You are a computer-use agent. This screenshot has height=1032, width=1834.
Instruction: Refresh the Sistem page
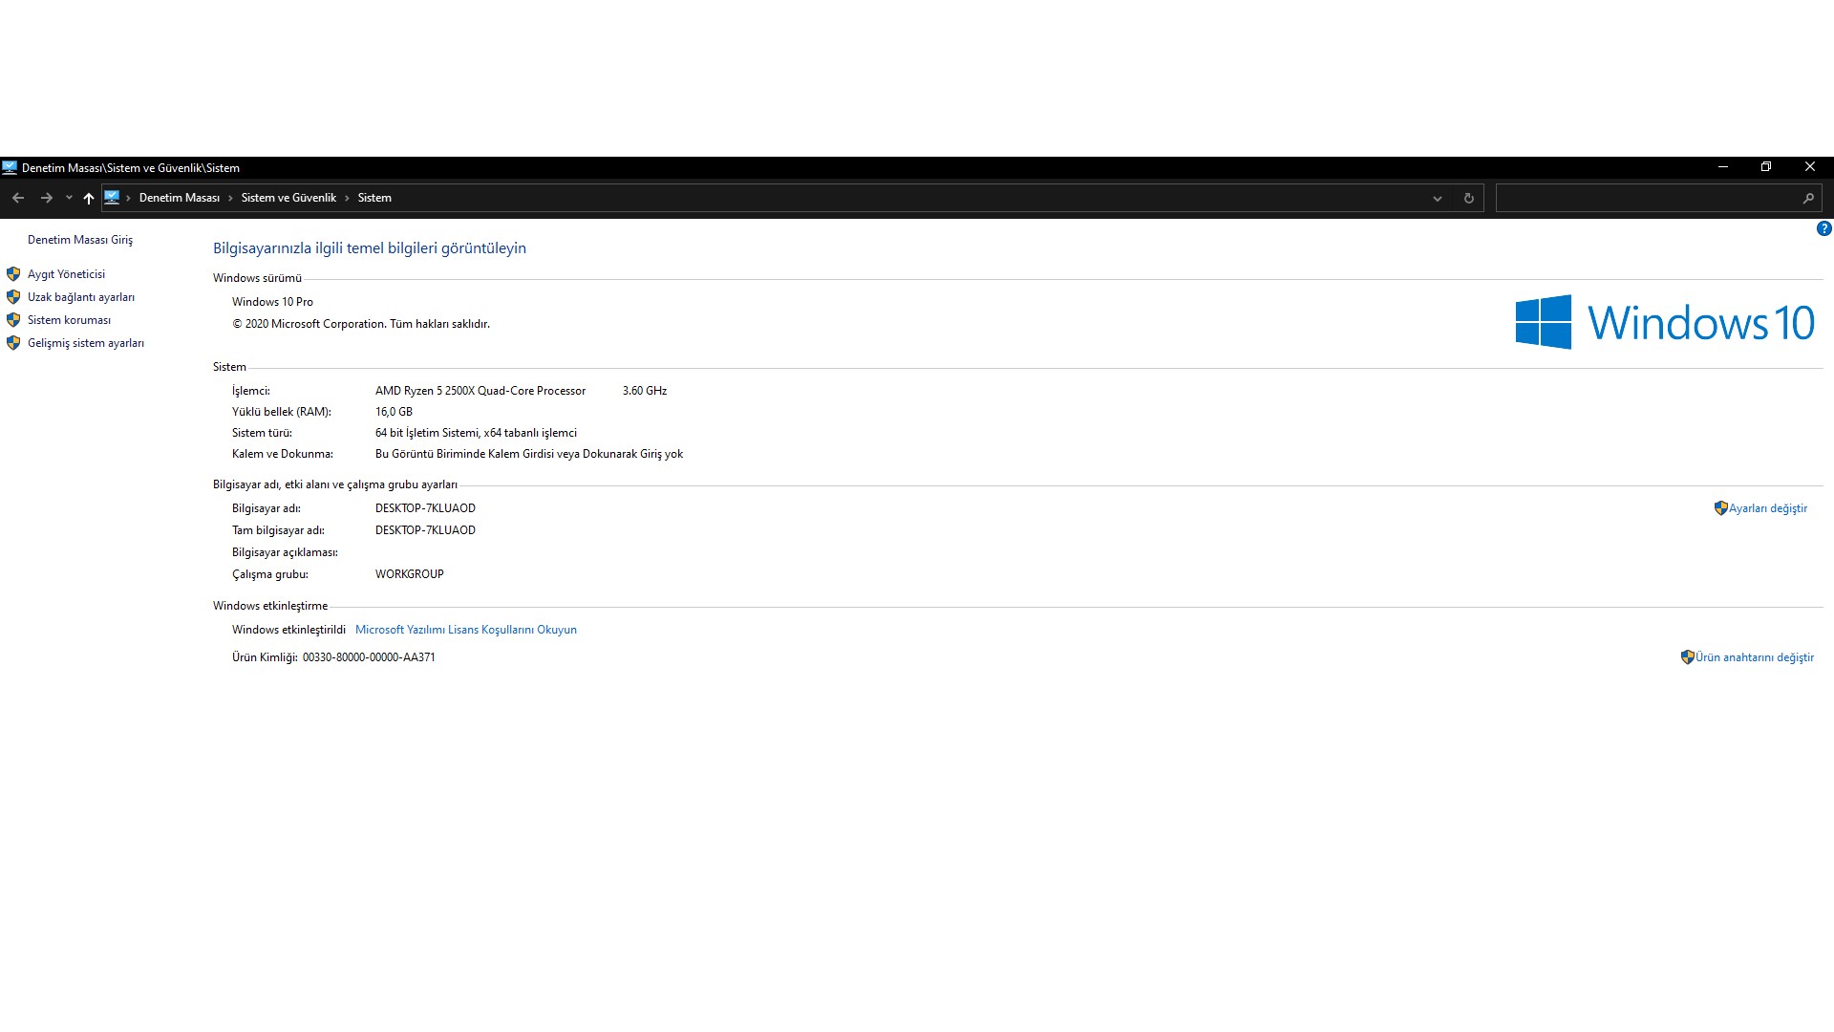click(1468, 198)
